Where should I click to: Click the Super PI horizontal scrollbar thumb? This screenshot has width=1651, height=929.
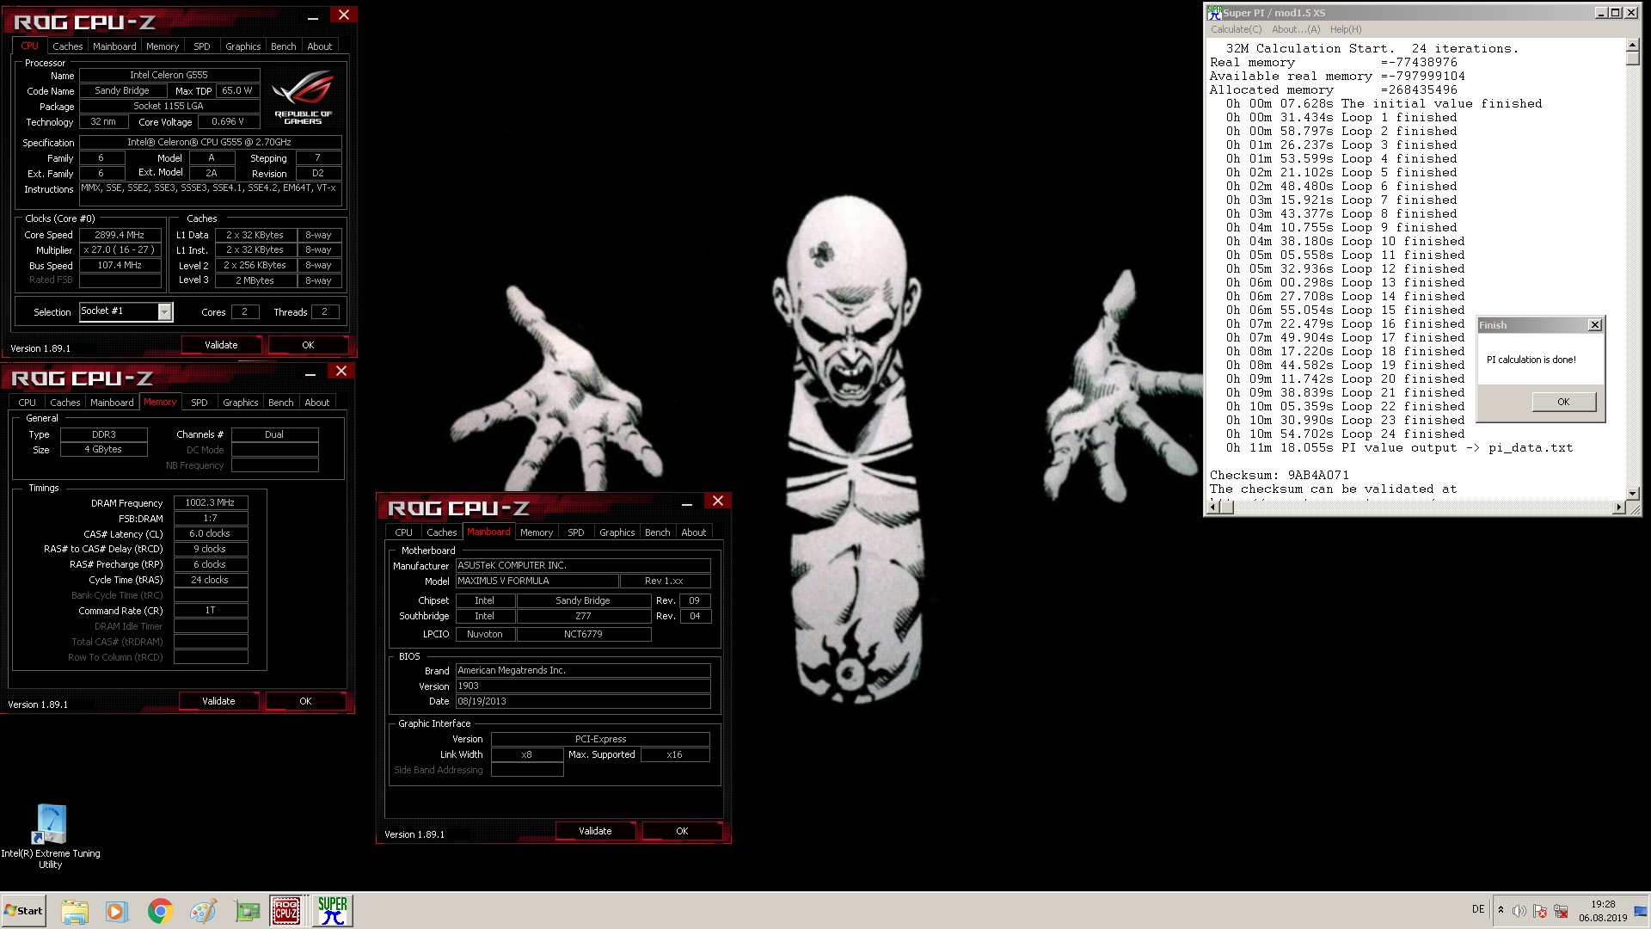click(1227, 508)
